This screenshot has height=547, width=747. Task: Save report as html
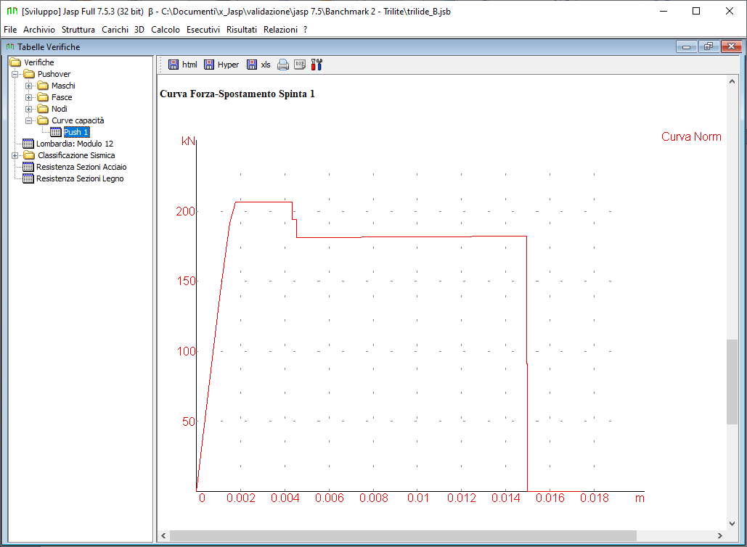click(x=183, y=65)
